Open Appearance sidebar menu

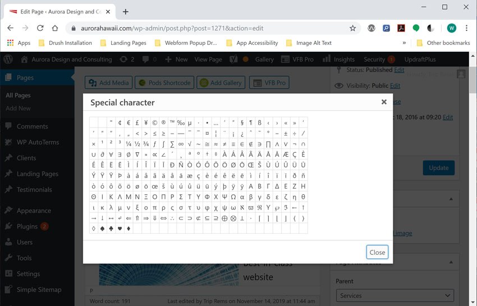coord(34,211)
